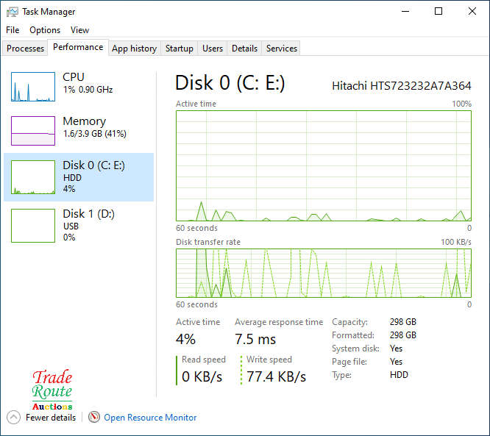Click the Disk 0 Active time graph
Image resolution: width=490 pixels, height=436 pixels.
[x=324, y=165]
